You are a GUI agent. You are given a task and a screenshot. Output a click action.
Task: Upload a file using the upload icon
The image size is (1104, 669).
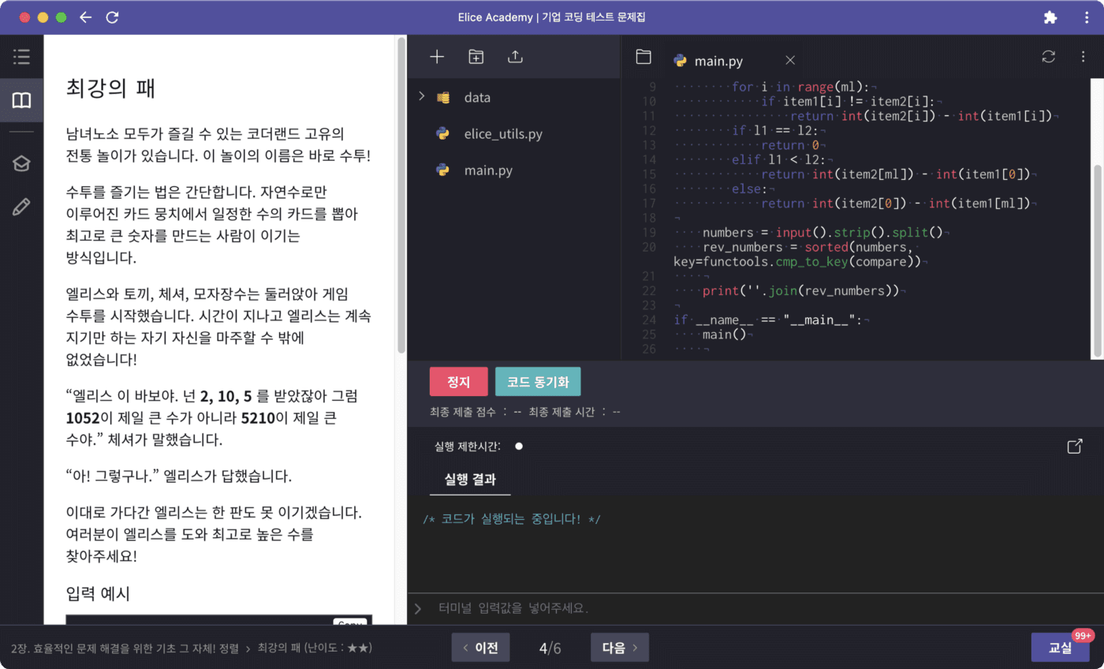point(514,56)
